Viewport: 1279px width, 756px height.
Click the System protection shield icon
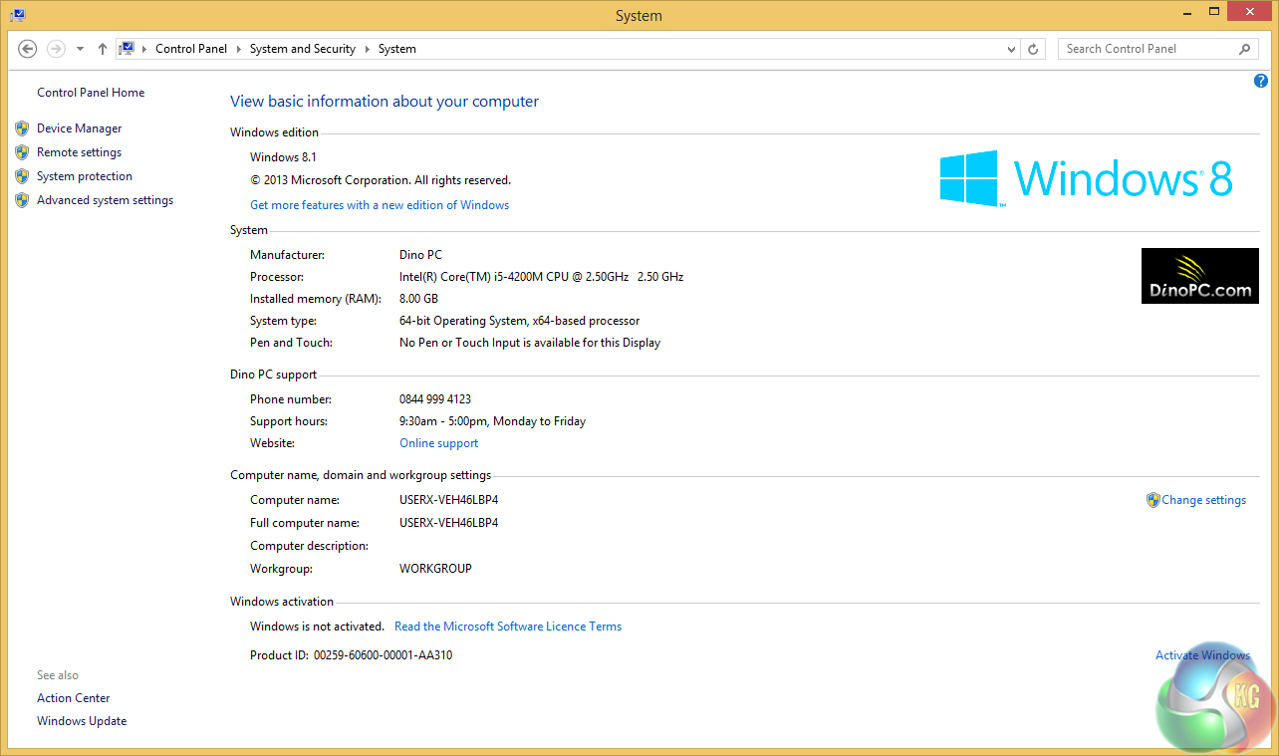click(22, 176)
